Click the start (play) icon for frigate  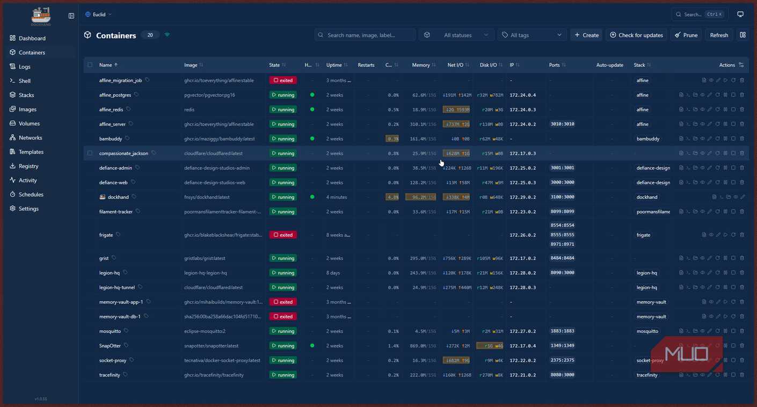[x=726, y=235]
